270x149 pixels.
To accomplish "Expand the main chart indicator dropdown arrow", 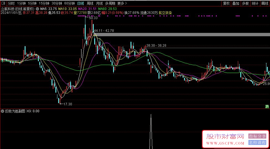I will pos(37,8).
